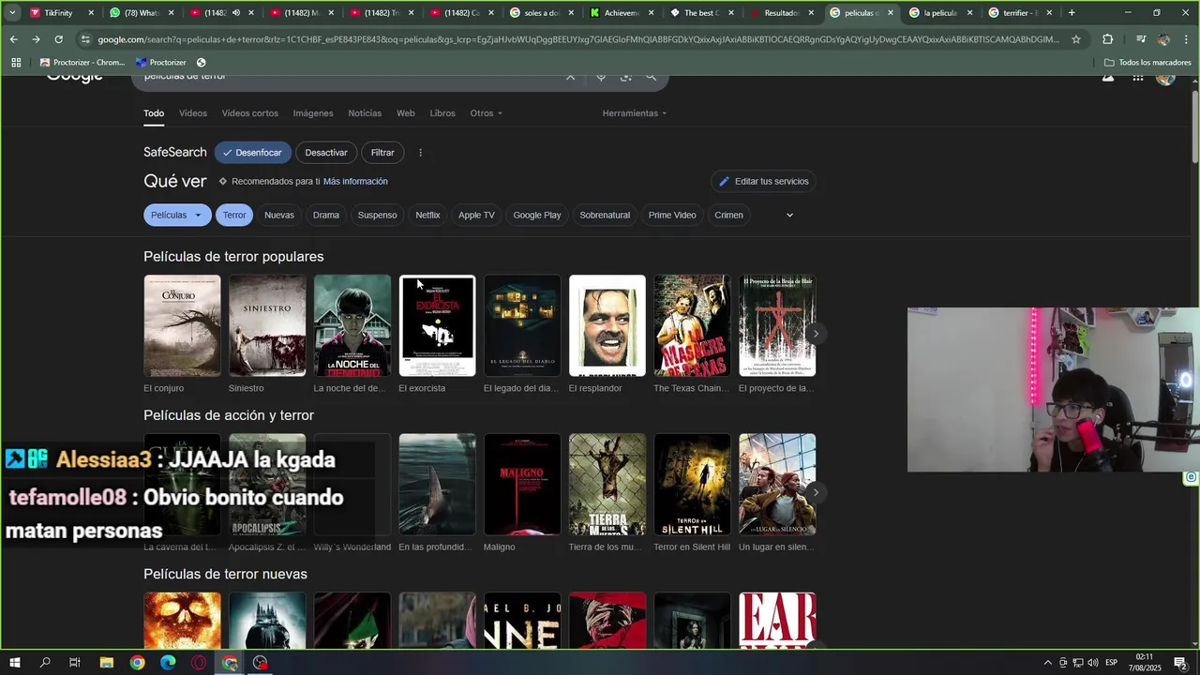1200x675 pixels.
Task: Open SafeSearch more options three dots
Action: pyautogui.click(x=420, y=153)
